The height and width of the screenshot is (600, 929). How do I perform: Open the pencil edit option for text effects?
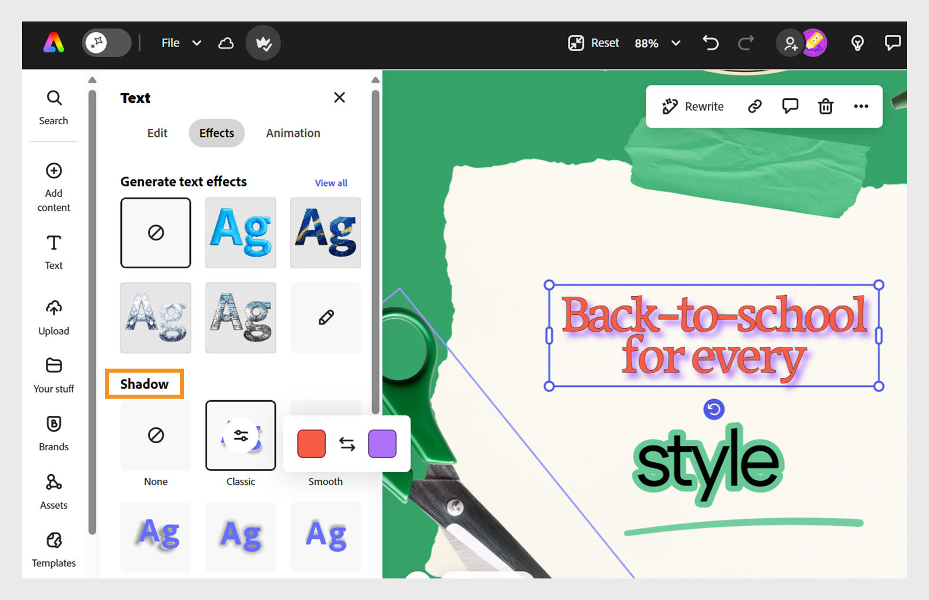click(325, 317)
